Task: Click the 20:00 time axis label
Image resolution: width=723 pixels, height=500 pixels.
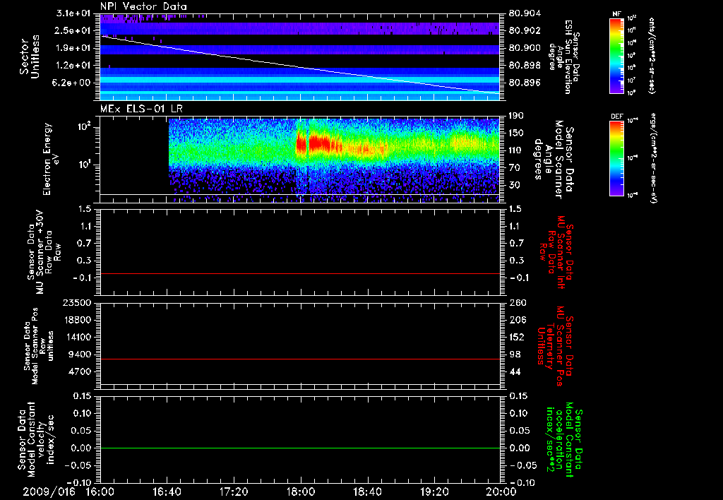Action: [x=501, y=492]
